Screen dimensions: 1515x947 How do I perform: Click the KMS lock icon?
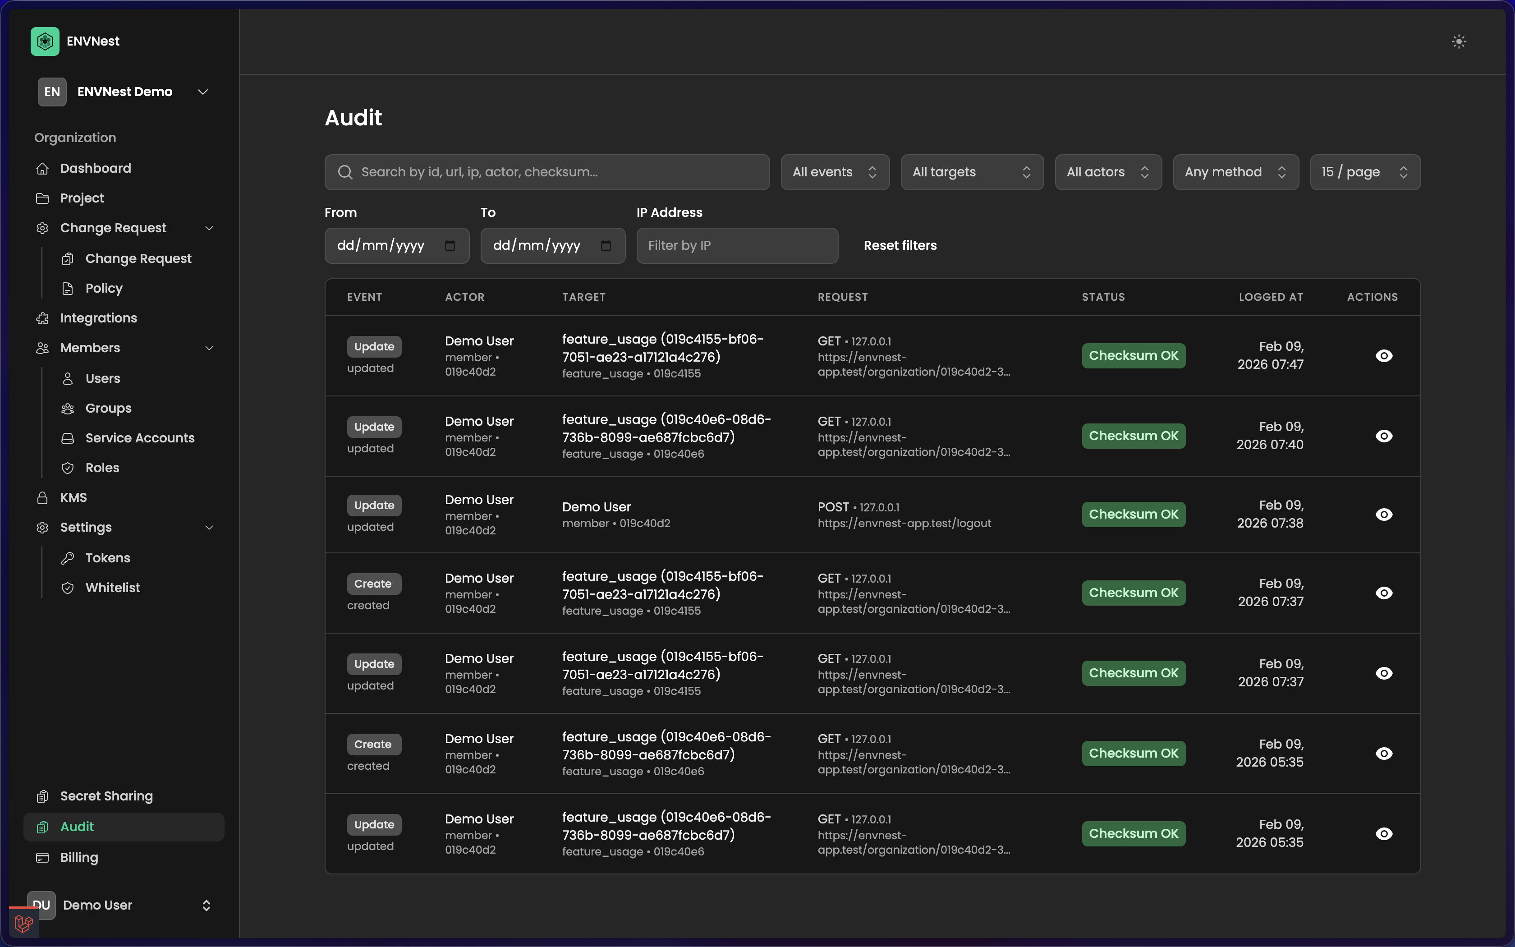pyautogui.click(x=42, y=497)
